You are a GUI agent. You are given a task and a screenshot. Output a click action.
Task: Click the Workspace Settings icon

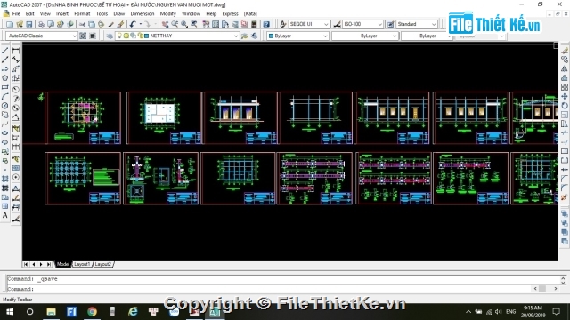point(83,36)
